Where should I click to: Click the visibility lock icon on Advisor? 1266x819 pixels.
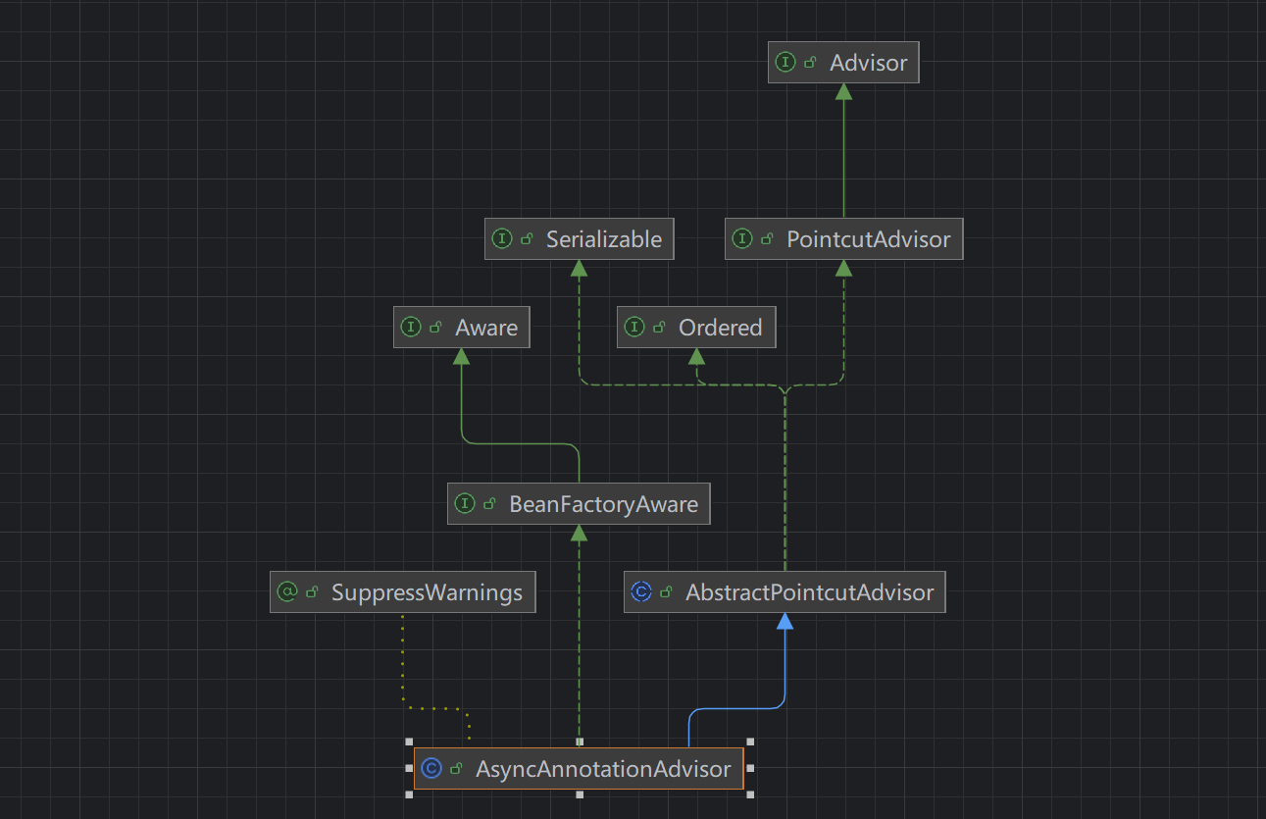(x=810, y=63)
